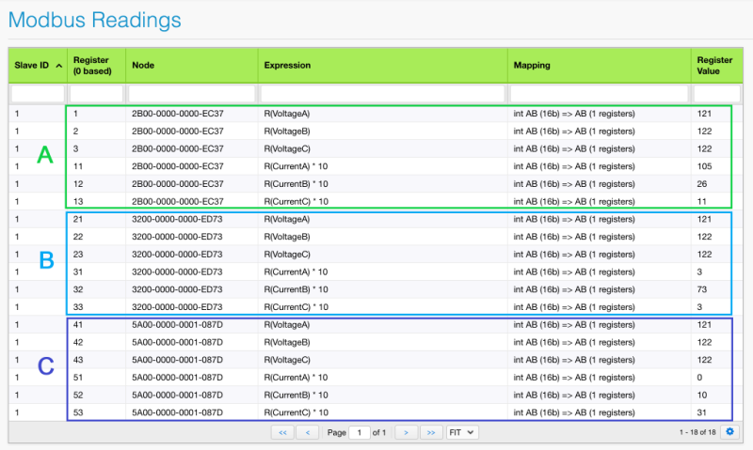Sort by Expression column header
Image resolution: width=753 pixels, height=450 pixels.
pyautogui.click(x=287, y=66)
